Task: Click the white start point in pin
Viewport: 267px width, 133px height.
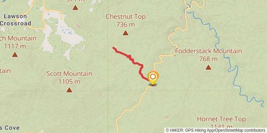Action: tap(153, 77)
